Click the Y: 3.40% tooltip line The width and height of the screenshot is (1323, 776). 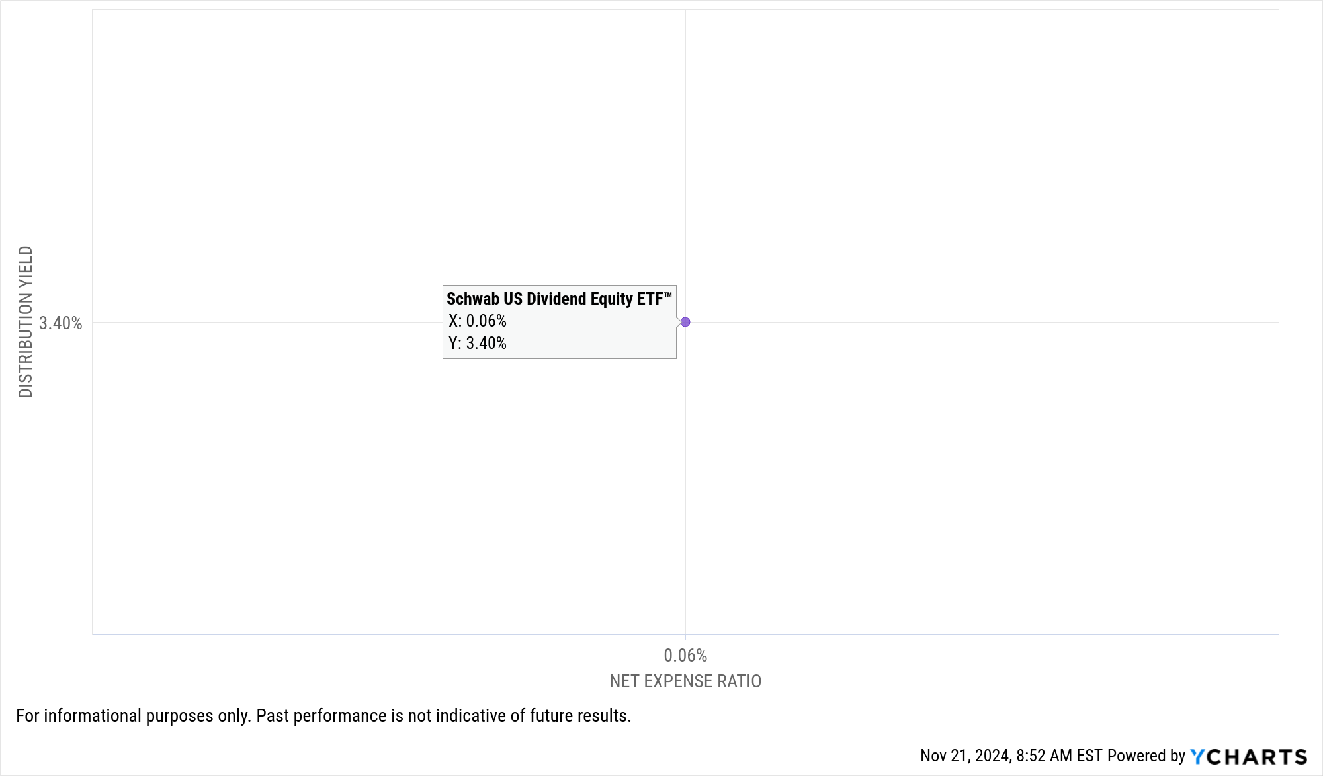tap(477, 343)
